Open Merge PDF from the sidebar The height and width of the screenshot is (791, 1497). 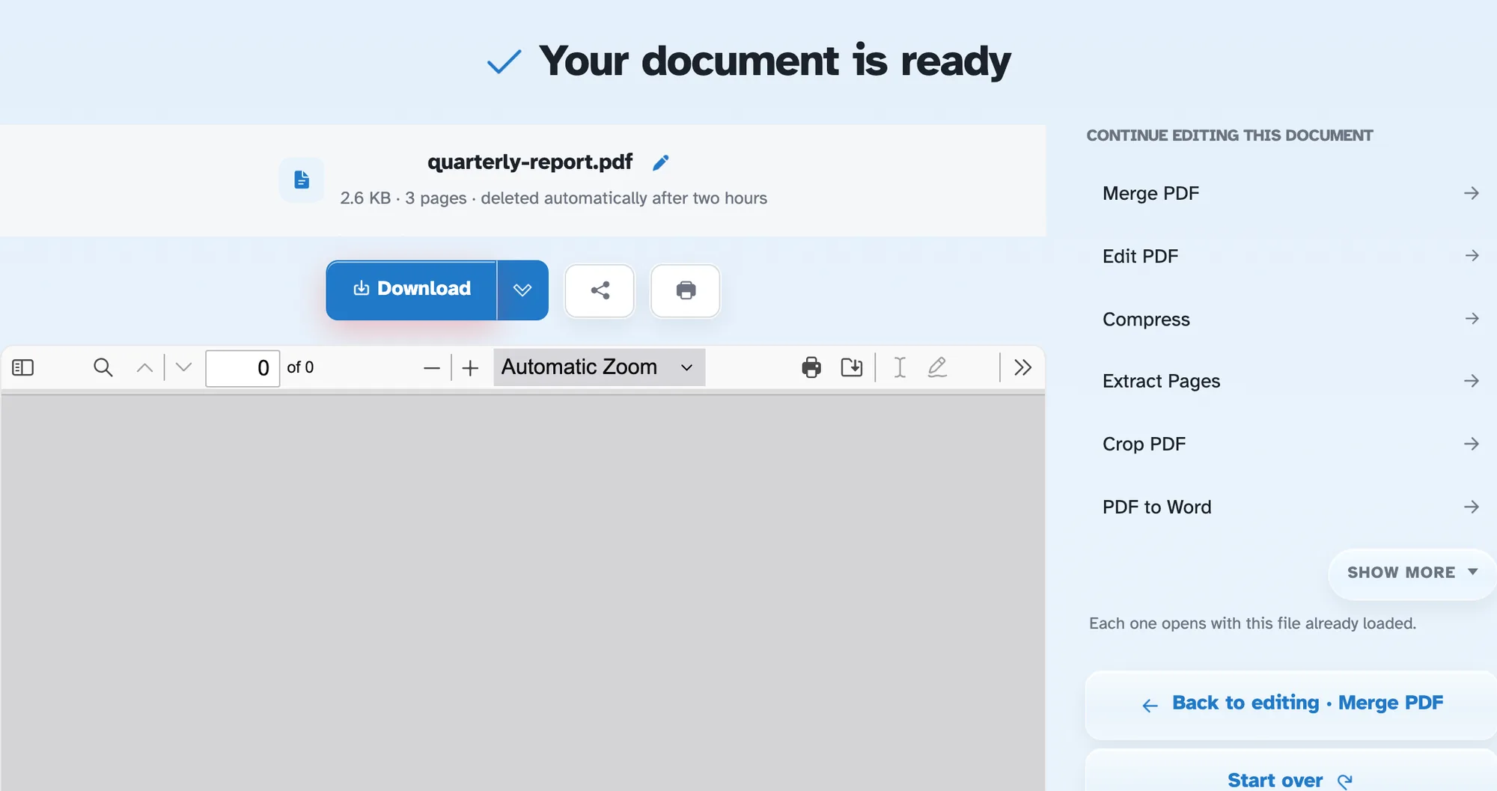tap(1290, 194)
